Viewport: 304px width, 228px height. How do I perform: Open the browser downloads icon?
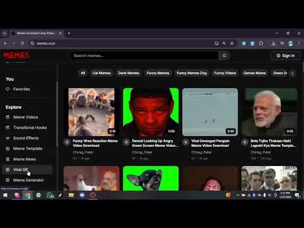tap(274, 43)
